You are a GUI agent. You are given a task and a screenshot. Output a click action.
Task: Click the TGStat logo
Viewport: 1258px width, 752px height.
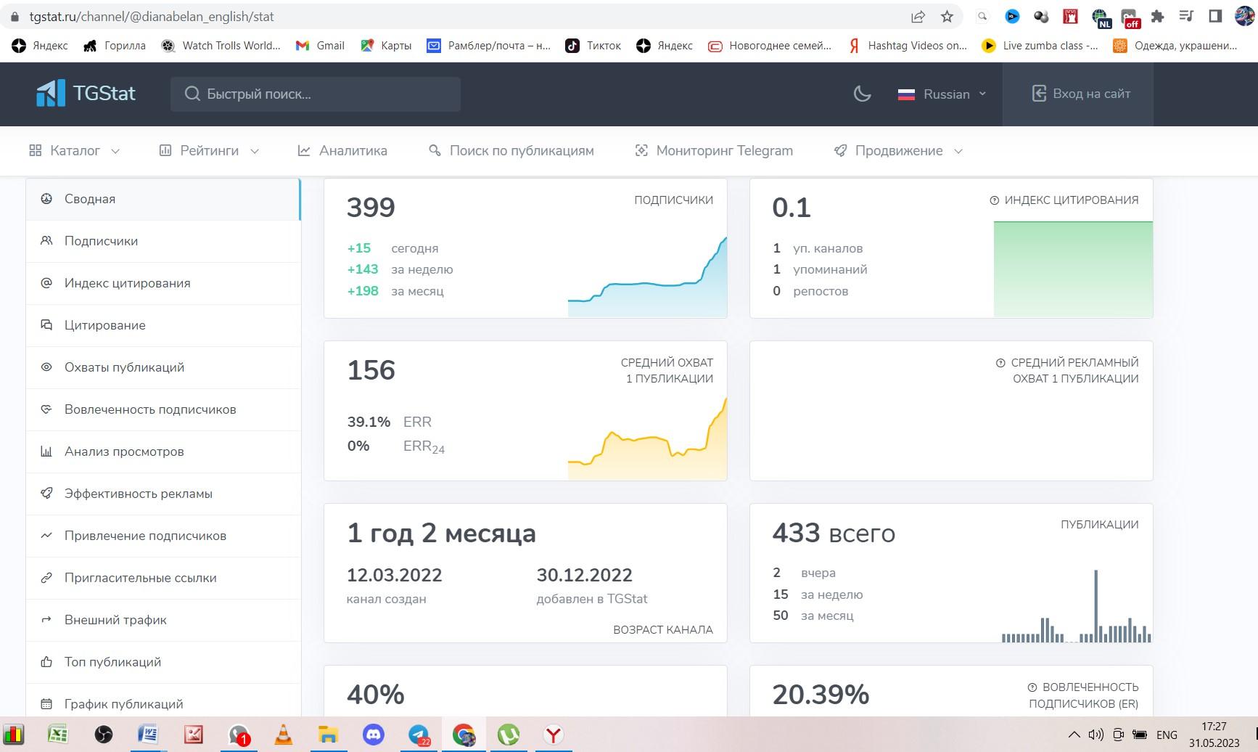point(86,94)
